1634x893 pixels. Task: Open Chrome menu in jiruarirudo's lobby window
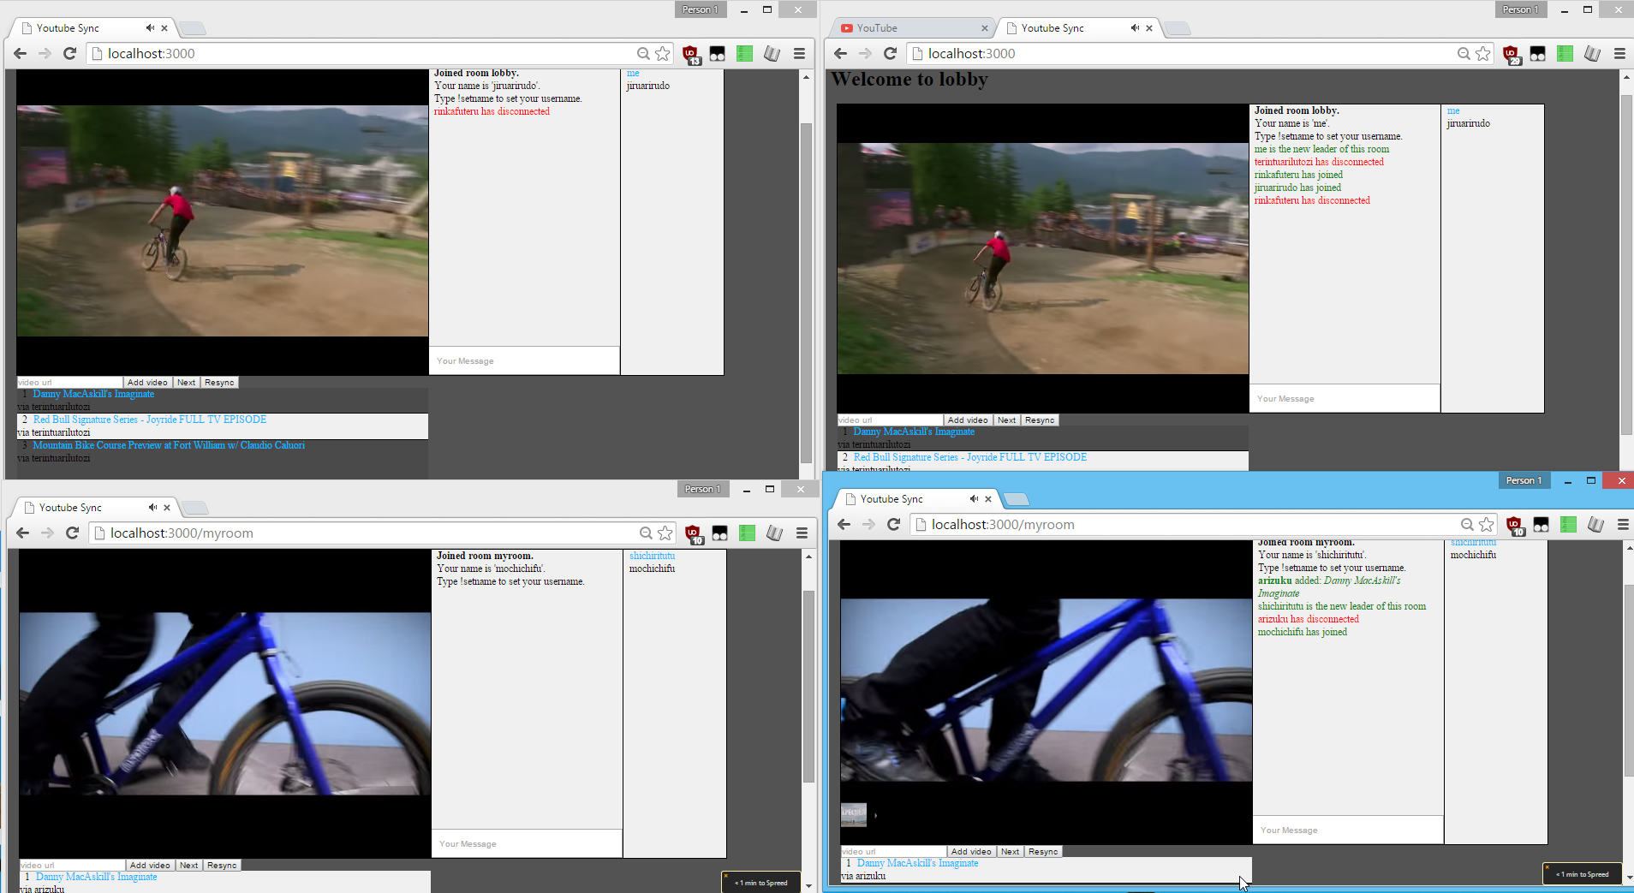click(x=799, y=53)
